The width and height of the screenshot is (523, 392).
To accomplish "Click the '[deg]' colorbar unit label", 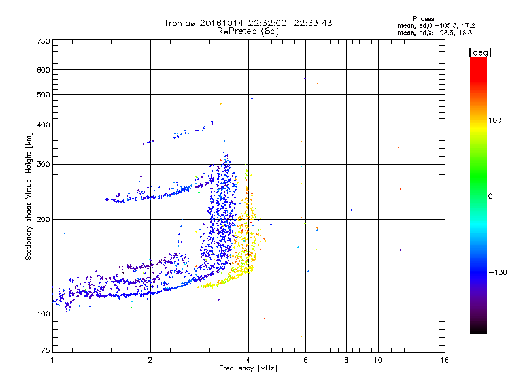I will [x=480, y=52].
